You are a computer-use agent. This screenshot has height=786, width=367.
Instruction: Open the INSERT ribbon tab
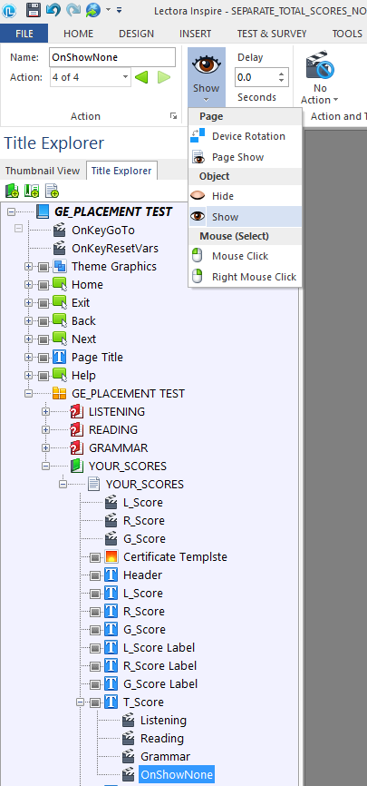(195, 34)
